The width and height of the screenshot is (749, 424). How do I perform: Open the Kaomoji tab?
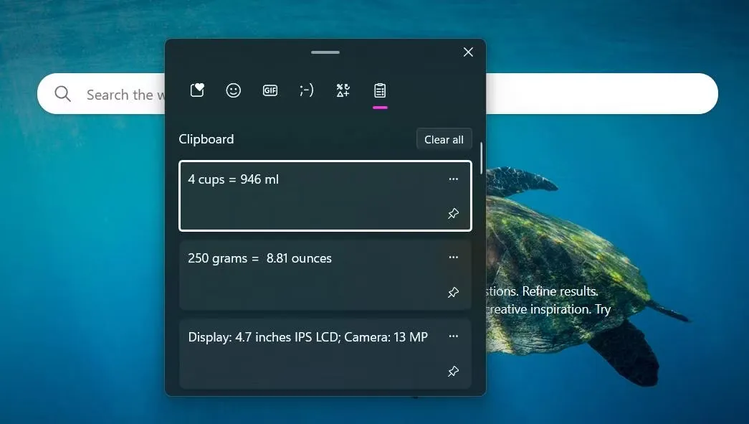[307, 90]
